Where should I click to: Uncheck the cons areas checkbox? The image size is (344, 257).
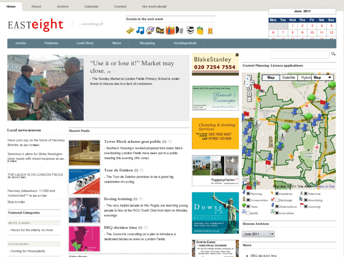pyautogui.click(x=277, y=213)
